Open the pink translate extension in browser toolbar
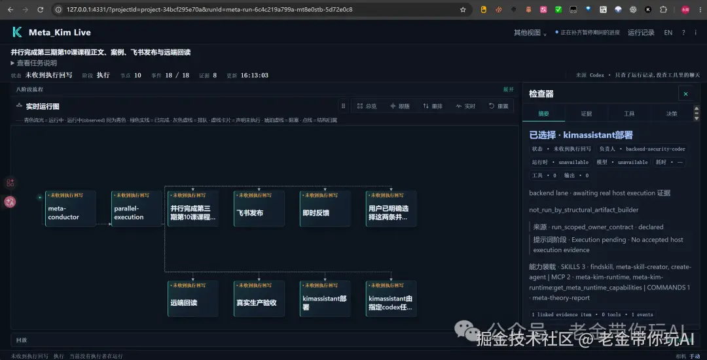Image resolution: width=707 pixels, height=360 pixels. [543, 9]
